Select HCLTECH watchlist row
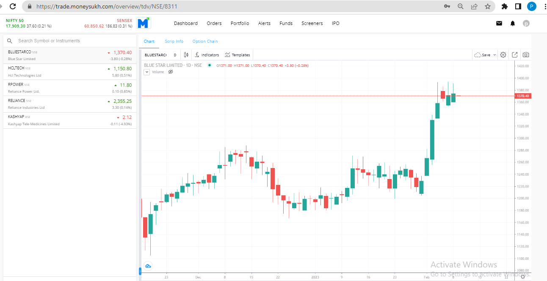Image resolution: width=547 pixels, height=281 pixels. click(70, 72)
